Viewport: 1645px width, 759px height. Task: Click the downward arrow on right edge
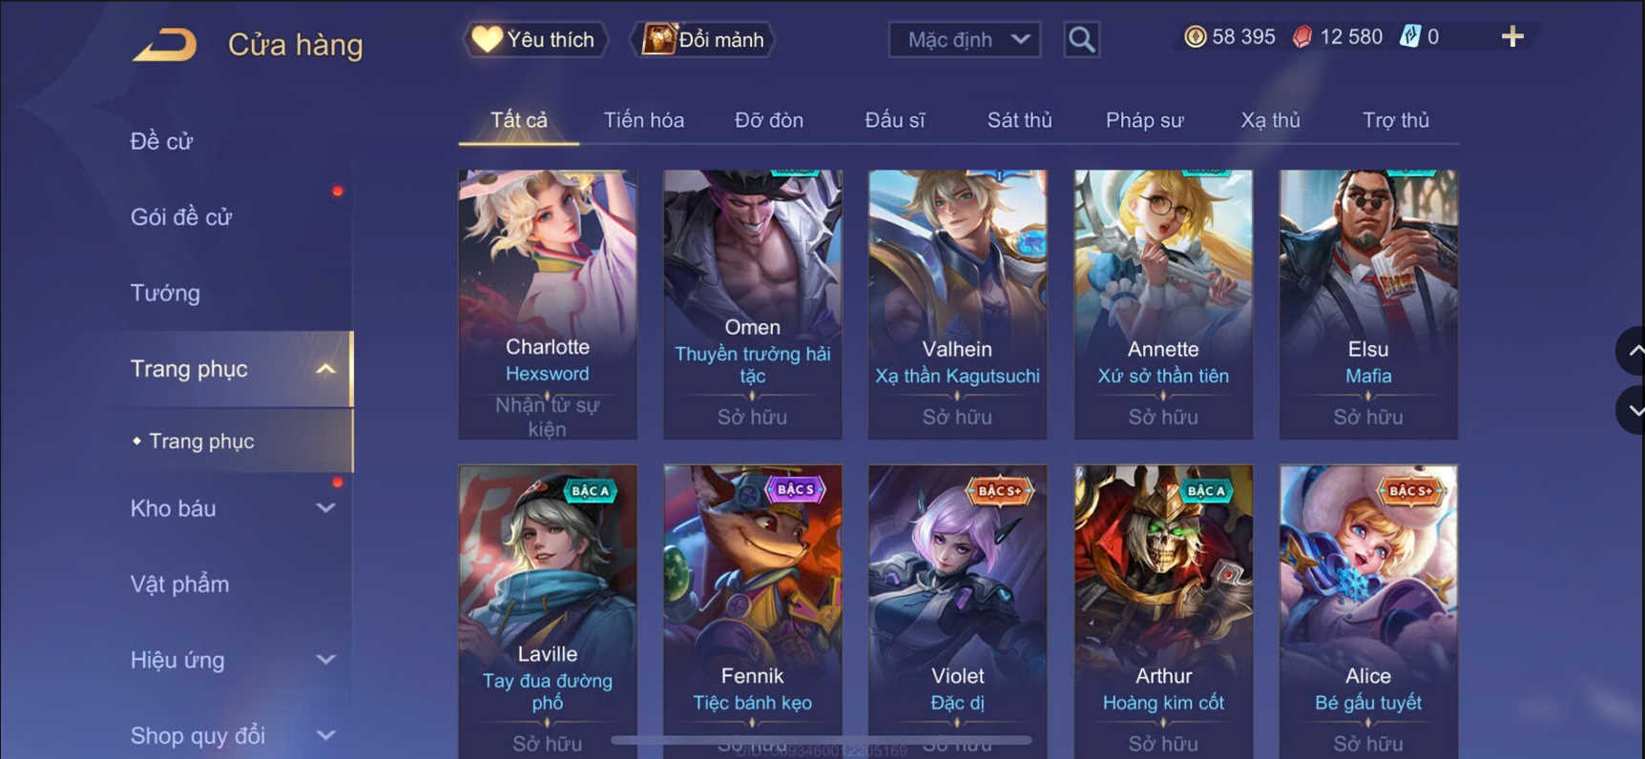click(1633, 410)
